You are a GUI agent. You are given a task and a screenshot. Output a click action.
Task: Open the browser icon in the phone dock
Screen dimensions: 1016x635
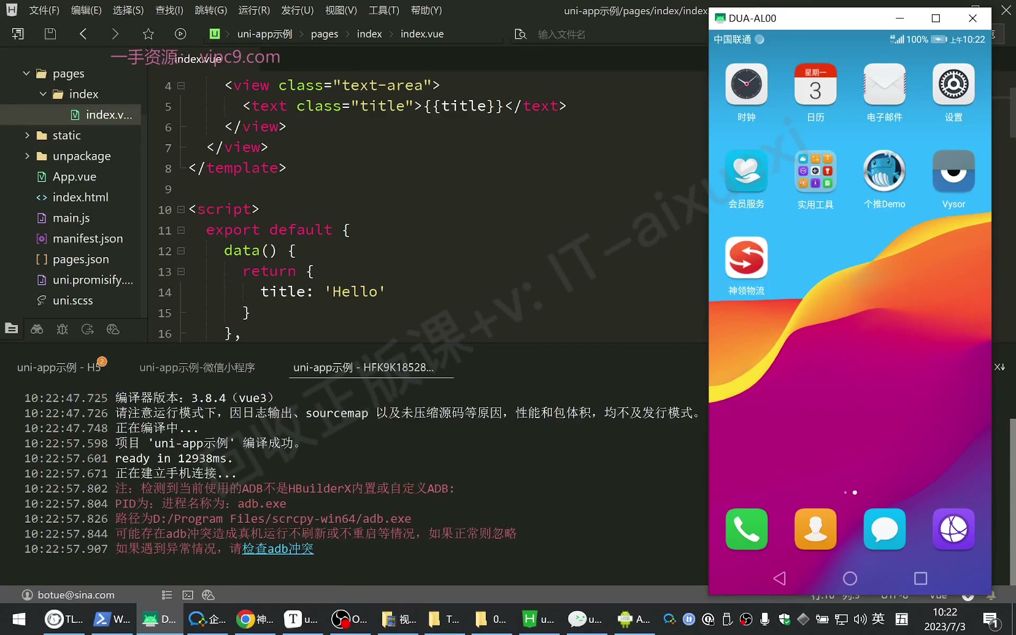pyautogui.click(x=954, y=529)
